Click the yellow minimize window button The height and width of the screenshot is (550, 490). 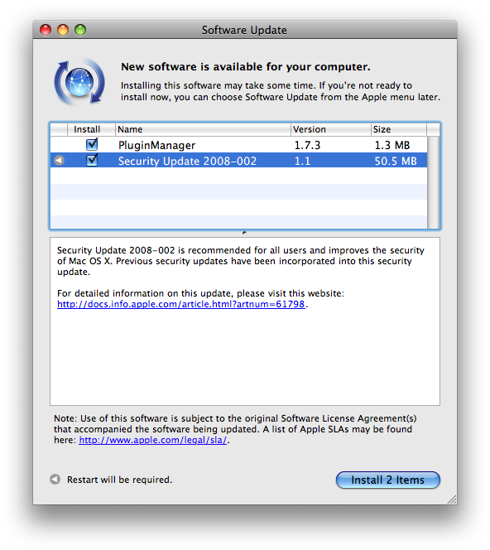(63, 30)
